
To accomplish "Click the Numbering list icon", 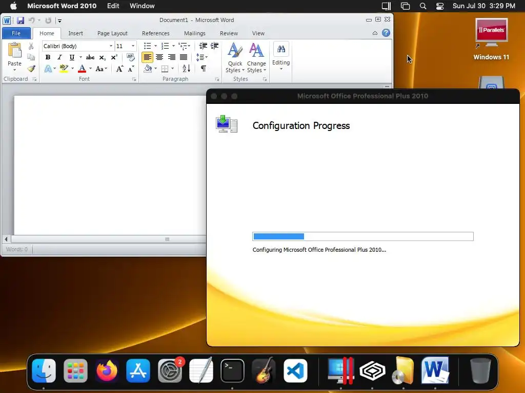I will point(165,46).
